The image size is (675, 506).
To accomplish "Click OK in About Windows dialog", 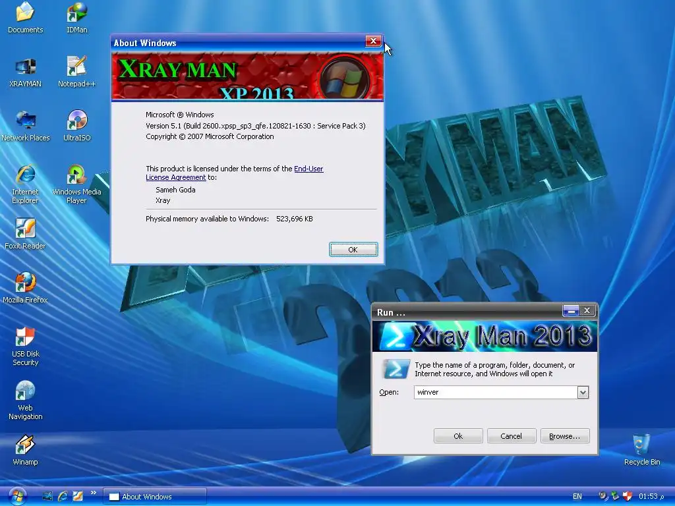I will point(353,250).
